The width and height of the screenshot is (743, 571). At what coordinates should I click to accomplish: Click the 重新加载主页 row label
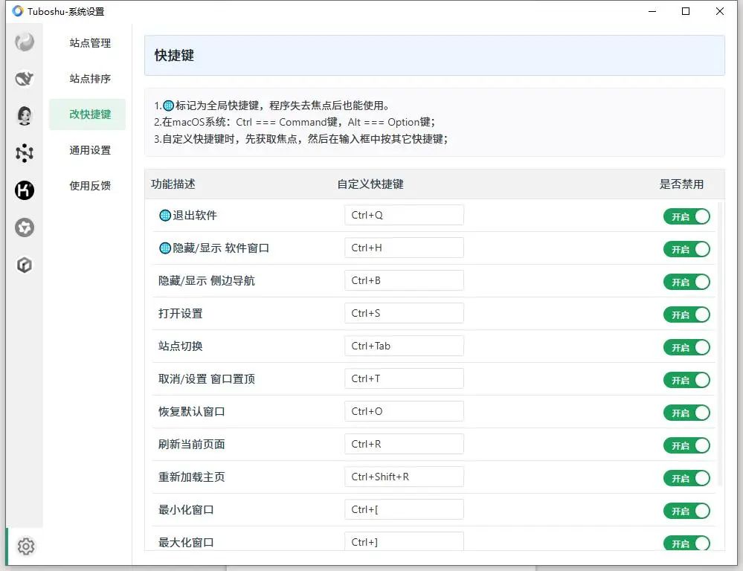coord(191,477)
